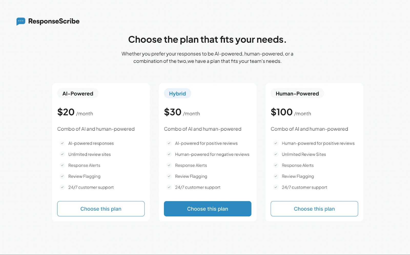This screenshot has width=410, height=255.
Task: Click Human-Powered plan's 24/7 customer support checkmark
Action: [x=276, y=187]
